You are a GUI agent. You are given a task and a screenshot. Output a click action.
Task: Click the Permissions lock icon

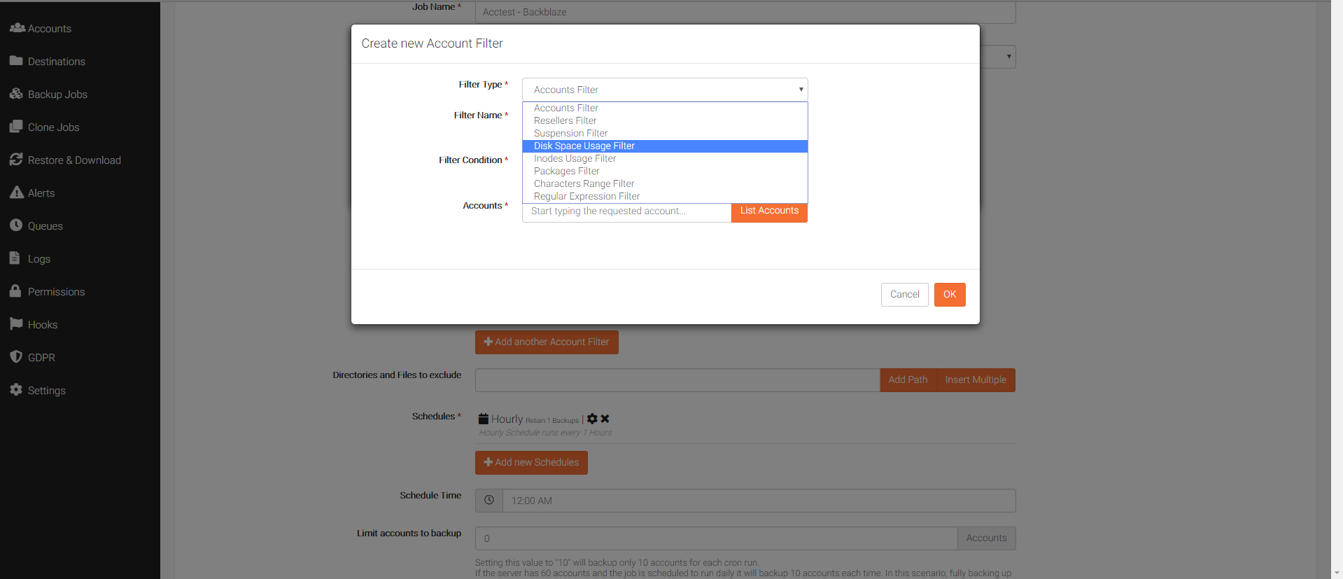pos(15,291)
